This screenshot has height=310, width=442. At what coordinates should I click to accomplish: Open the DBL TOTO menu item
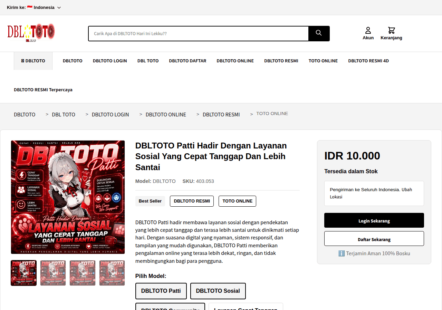click(x=148, y=61)
